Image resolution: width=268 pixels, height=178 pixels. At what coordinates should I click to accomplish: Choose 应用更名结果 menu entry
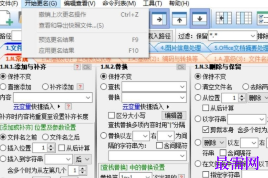point(86,50)
